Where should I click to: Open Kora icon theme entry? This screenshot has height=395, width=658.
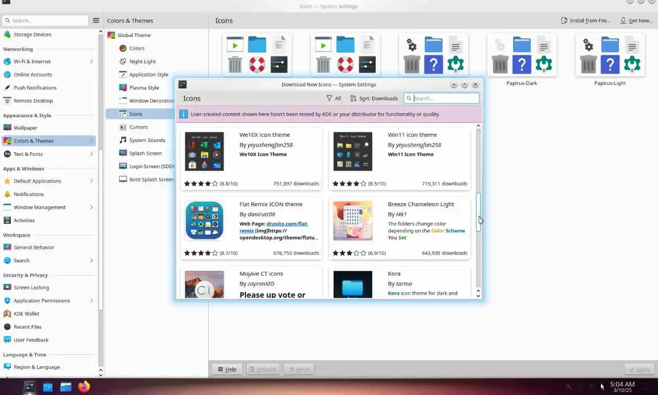pyautogui.click(x=400, y=282)
